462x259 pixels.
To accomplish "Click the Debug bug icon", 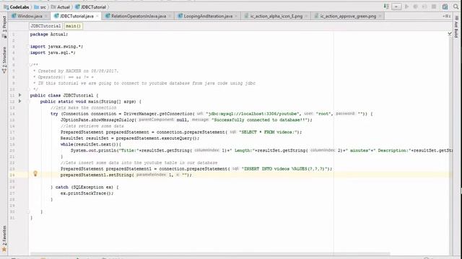I will click(416, 6).
